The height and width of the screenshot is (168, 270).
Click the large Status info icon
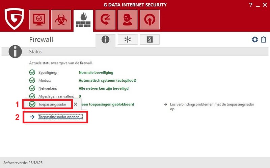coord(15,52)
